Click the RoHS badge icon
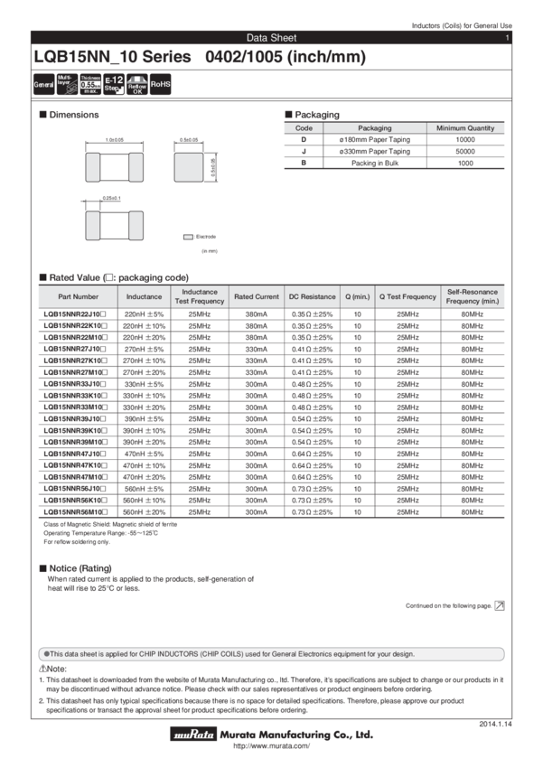The image size is (543, 768). (160, 84)
